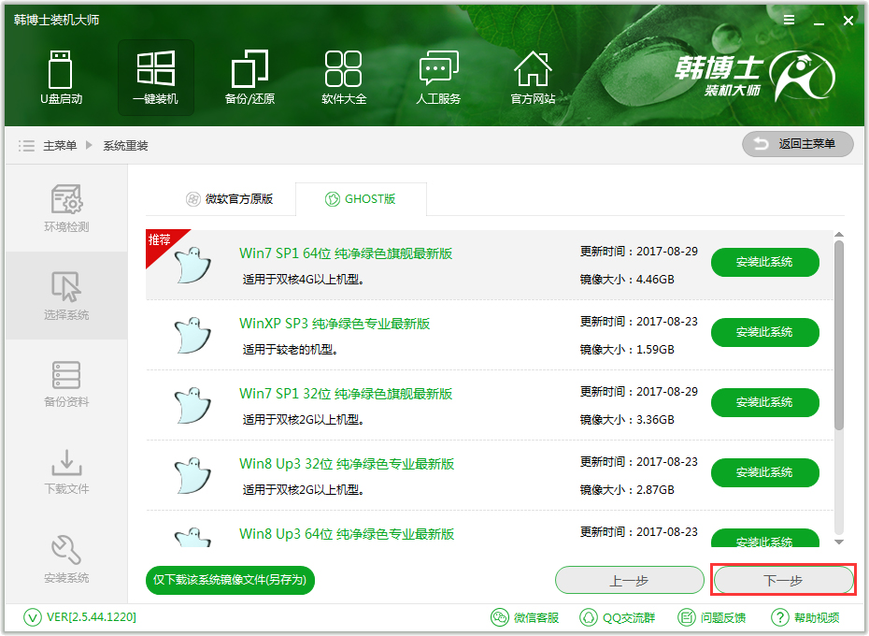Click the 人工服务 chat icon
This screenshot has width=869, height=636.
[437, 77]
